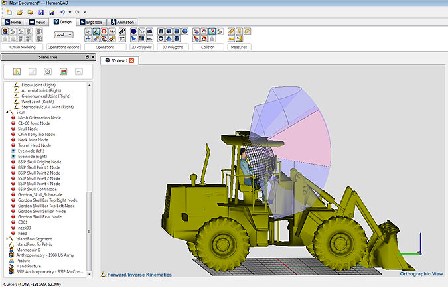Viewport: 448px width, 288px height.
Task: Open the Animation ribbon tab
Action: pos(122,22)
